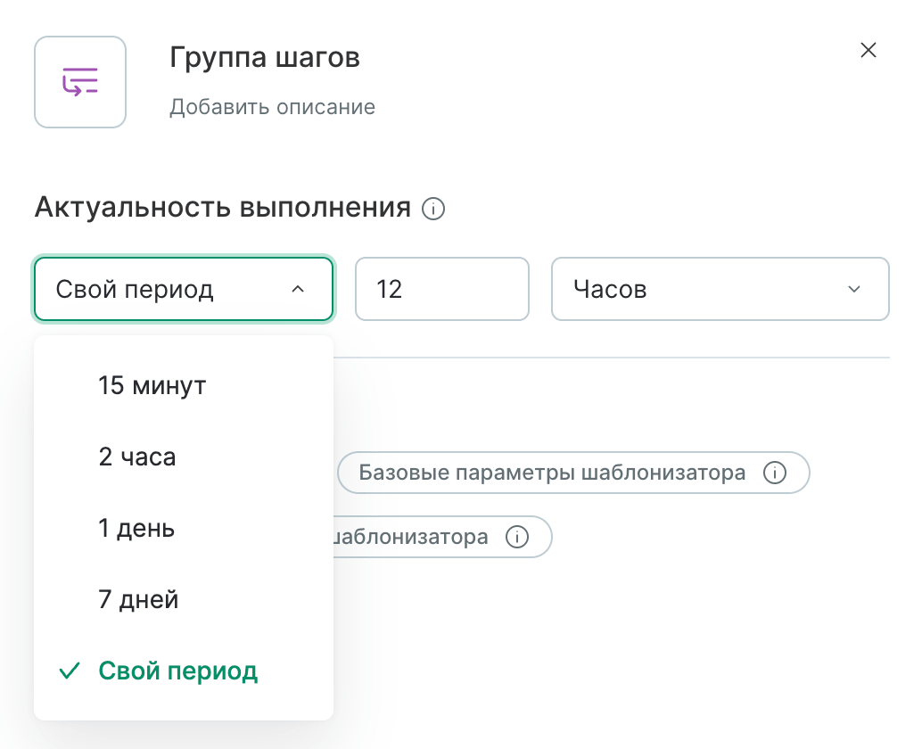Pick 7 дней as the period

tap(136, 599)
